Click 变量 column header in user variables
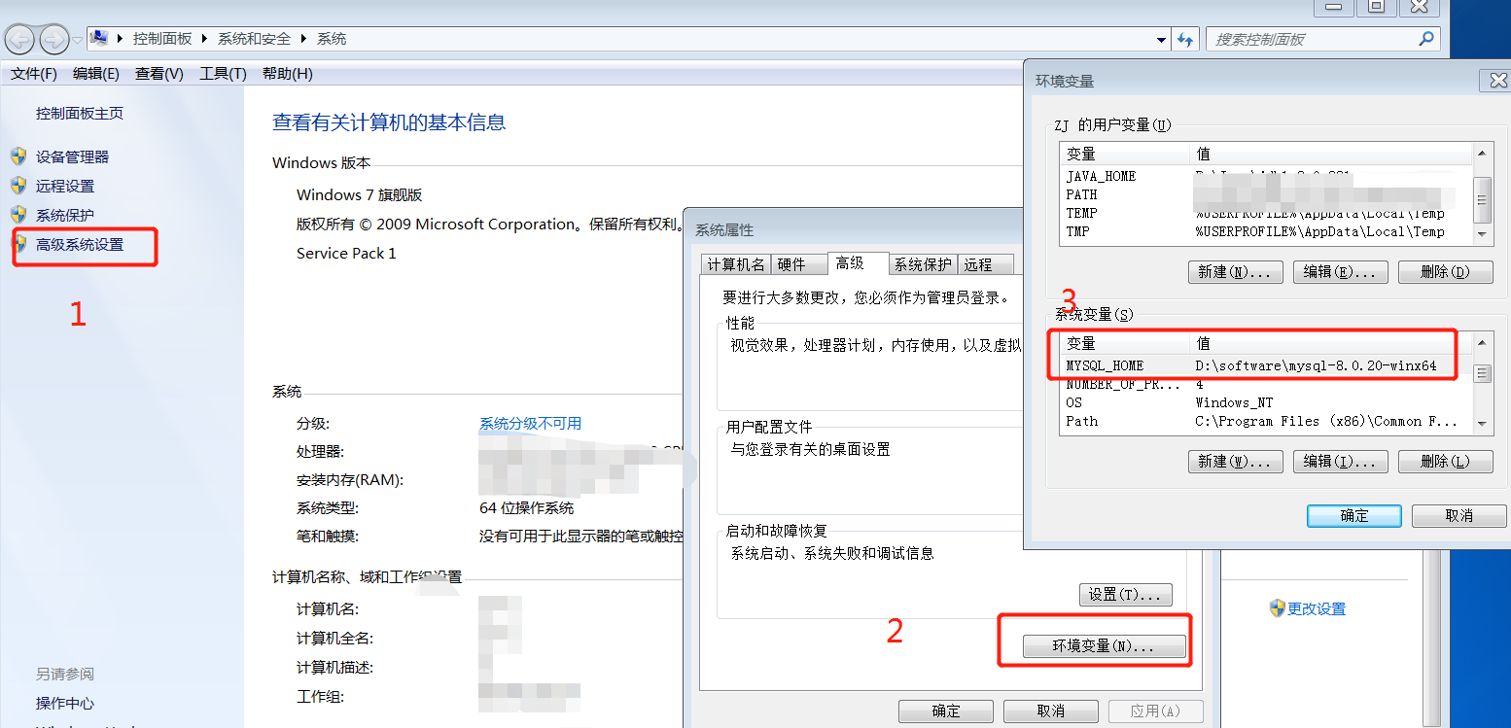 tap(1125, 154)
